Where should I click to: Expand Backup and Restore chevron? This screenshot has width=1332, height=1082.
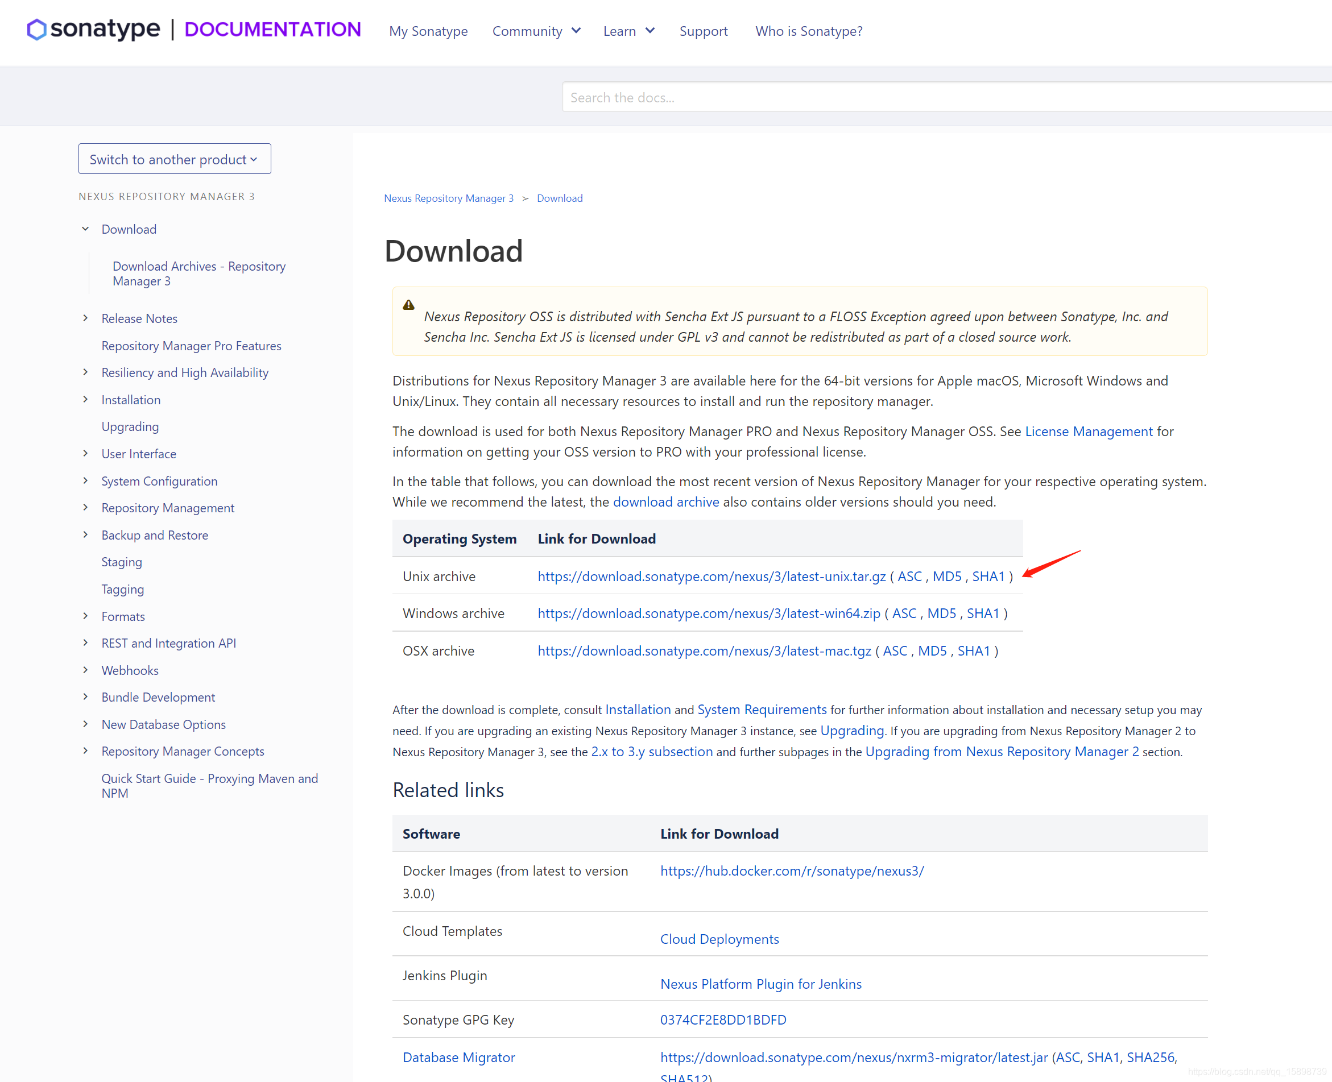(85, 535)
